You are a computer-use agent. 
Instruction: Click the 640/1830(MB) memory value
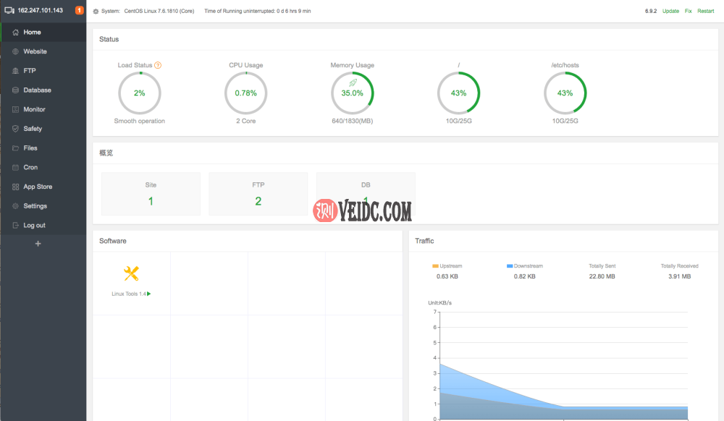pos(353,121)
